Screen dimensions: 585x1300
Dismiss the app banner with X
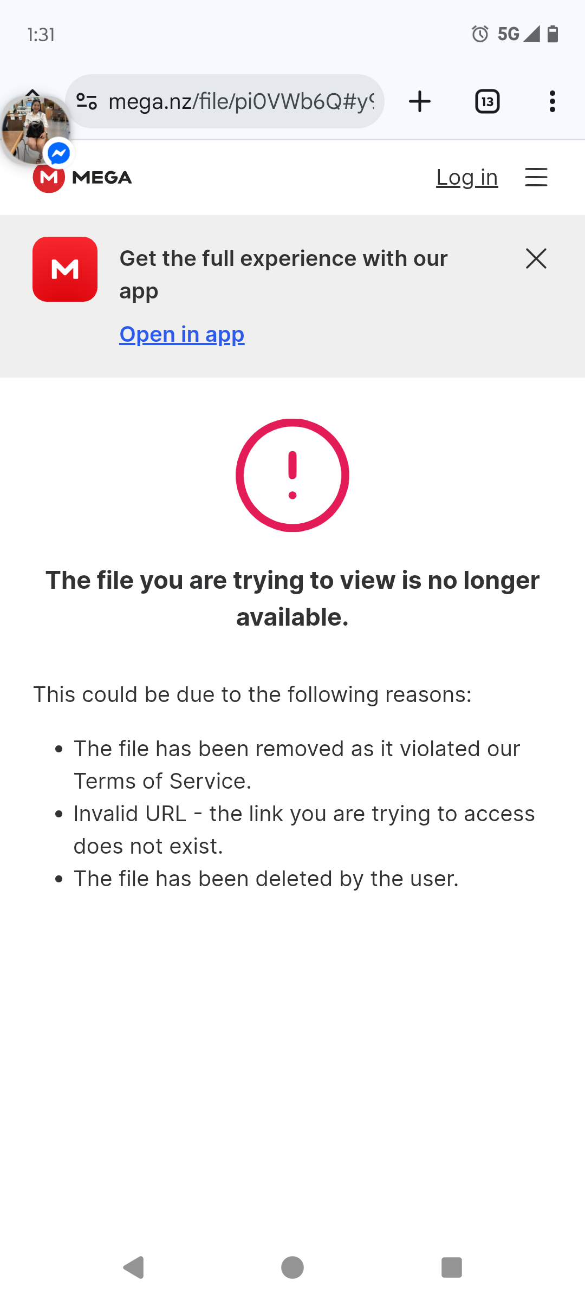click(536, 258)
